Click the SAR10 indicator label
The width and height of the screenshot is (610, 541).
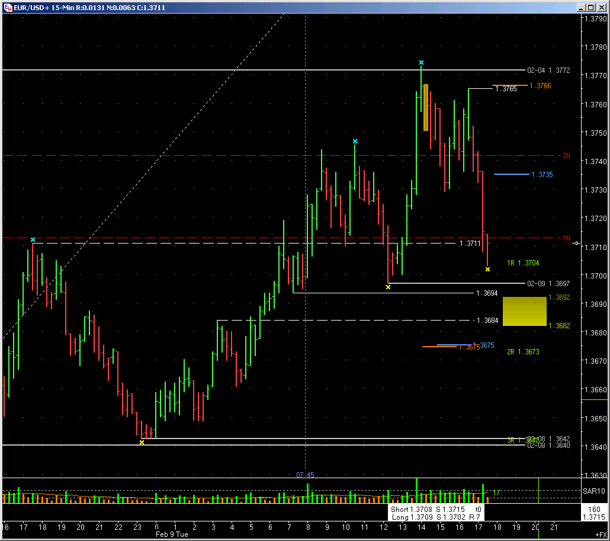tap(593, 491)
